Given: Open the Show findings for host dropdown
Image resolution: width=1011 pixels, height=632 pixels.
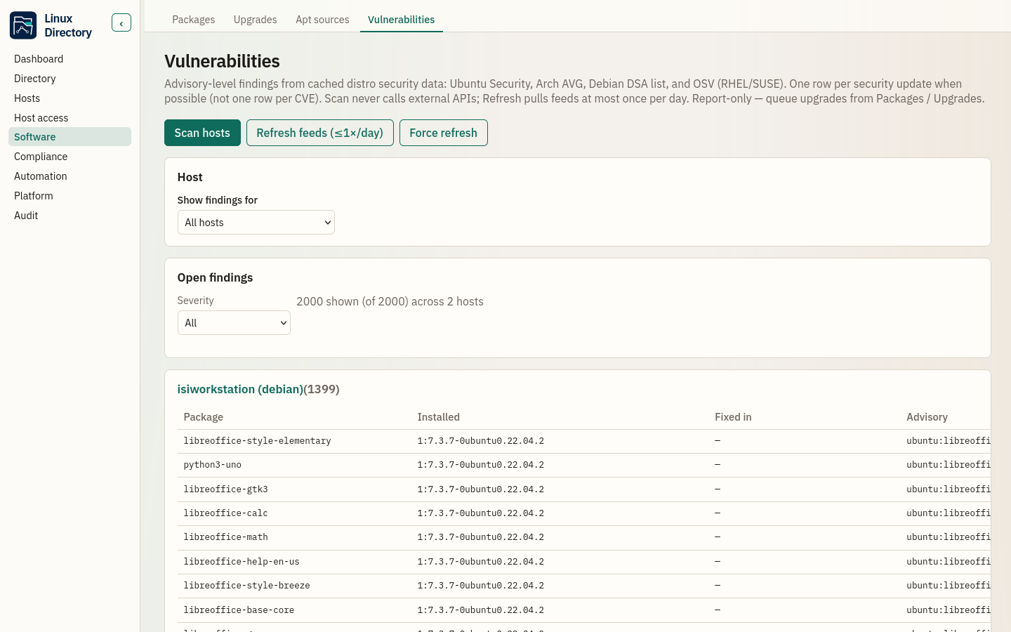Looking at the screenshot, I should pos(256,223).
